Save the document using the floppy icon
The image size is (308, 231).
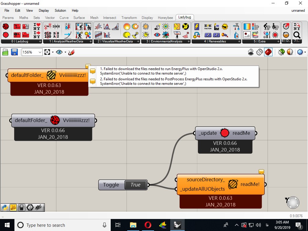[14, 52]
